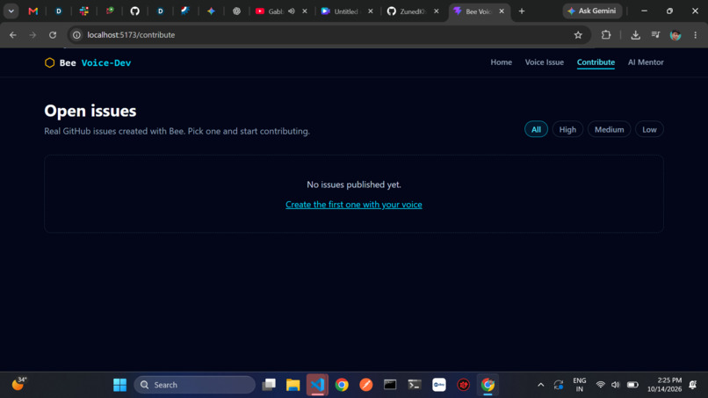
Task: Go to the Home nav item
Action: pos(502,62)
